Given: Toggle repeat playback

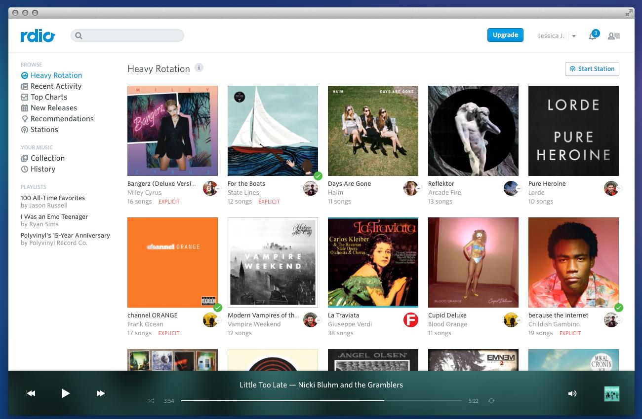Looking at the screenshot, I should pyautogui.click(x=491, y=401).
